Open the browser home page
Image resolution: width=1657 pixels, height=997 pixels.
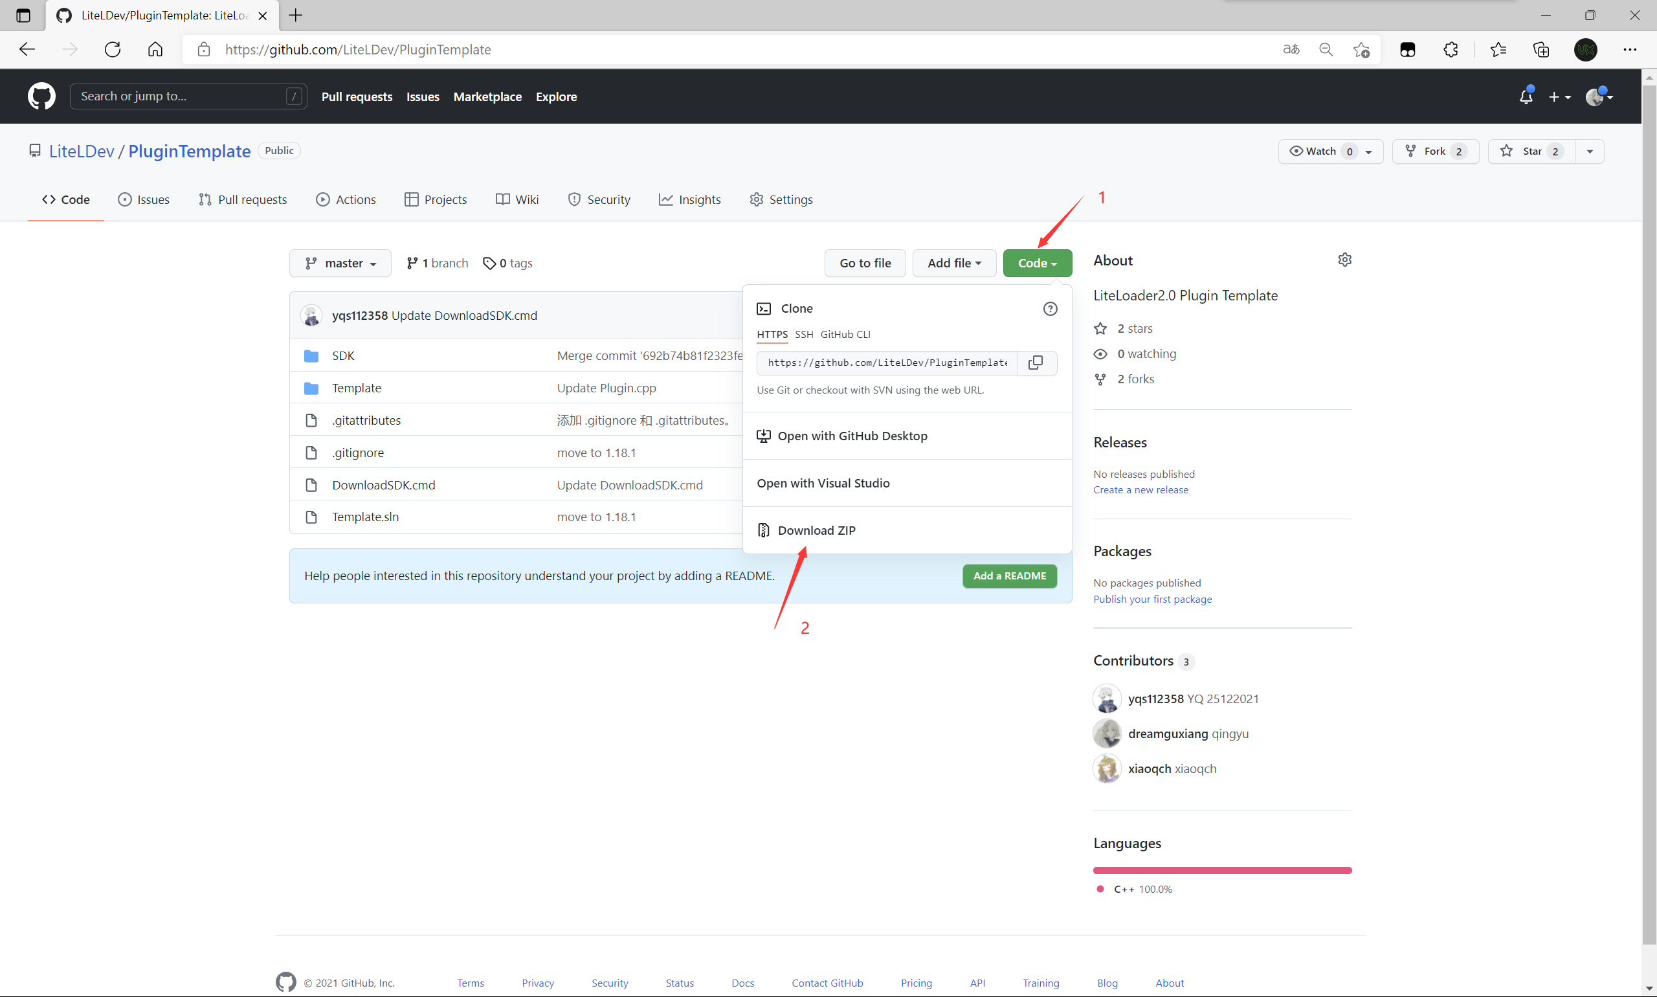click(x=155, y=49)
